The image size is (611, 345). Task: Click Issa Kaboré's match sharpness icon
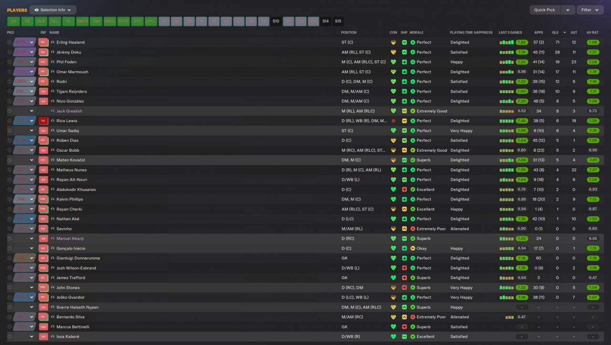pos(404,336)
